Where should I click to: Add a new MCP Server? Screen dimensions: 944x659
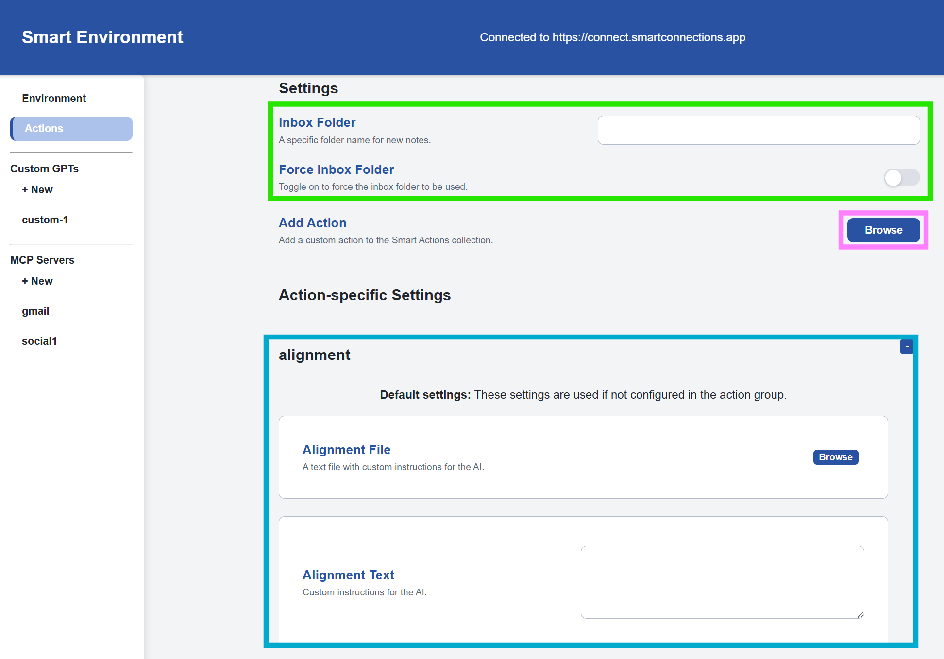[x=37, y=281]
